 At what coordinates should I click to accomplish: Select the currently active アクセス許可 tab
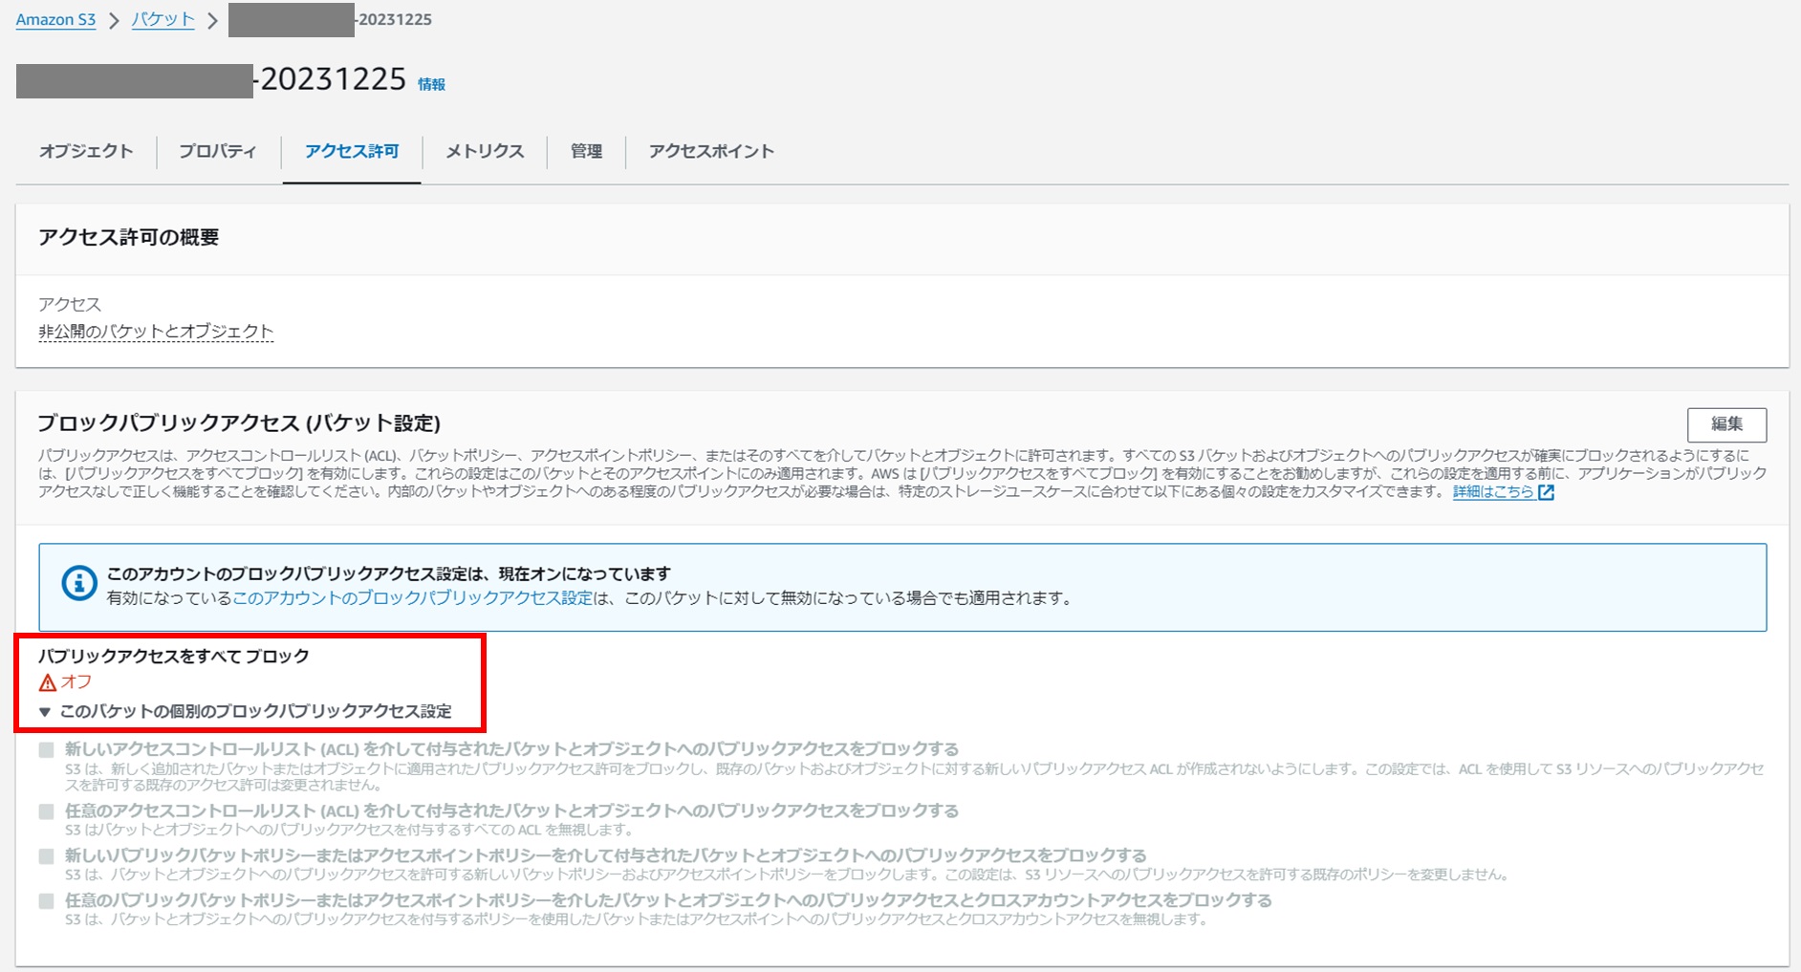351,151
